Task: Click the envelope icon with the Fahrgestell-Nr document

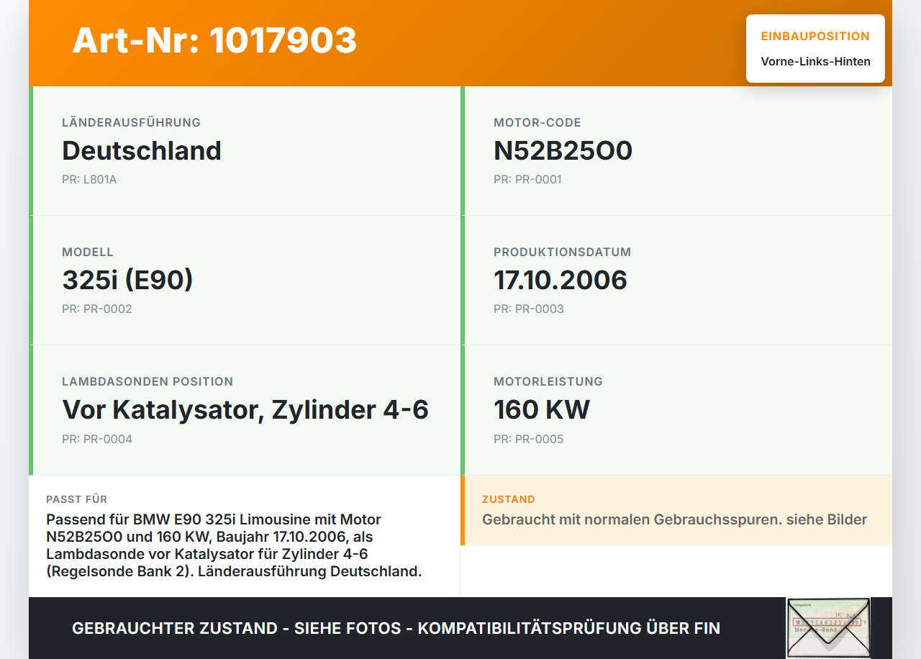Action: tap(827, 627)
